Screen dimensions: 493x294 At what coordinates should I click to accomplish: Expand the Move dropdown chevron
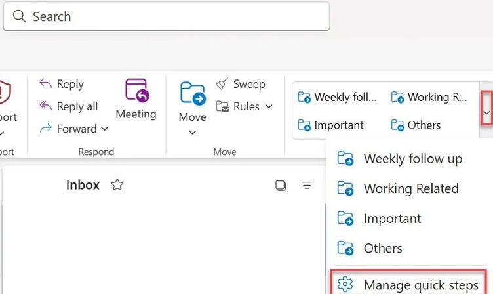pos(192,133)
